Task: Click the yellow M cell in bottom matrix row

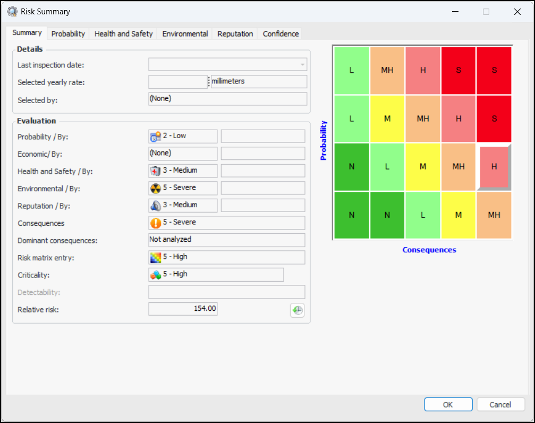Action: coord(458,215)
